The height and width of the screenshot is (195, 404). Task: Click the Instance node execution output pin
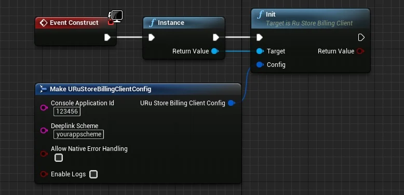(216, 37)
